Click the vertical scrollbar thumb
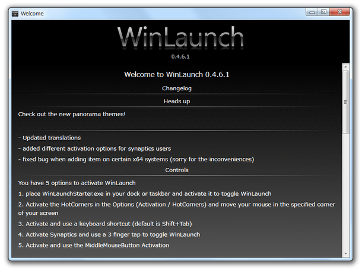362x270 pixels. click(345, 102)
